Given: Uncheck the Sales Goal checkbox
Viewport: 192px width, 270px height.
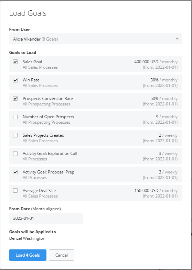Looking at the screenshot, I should (15, 61).
